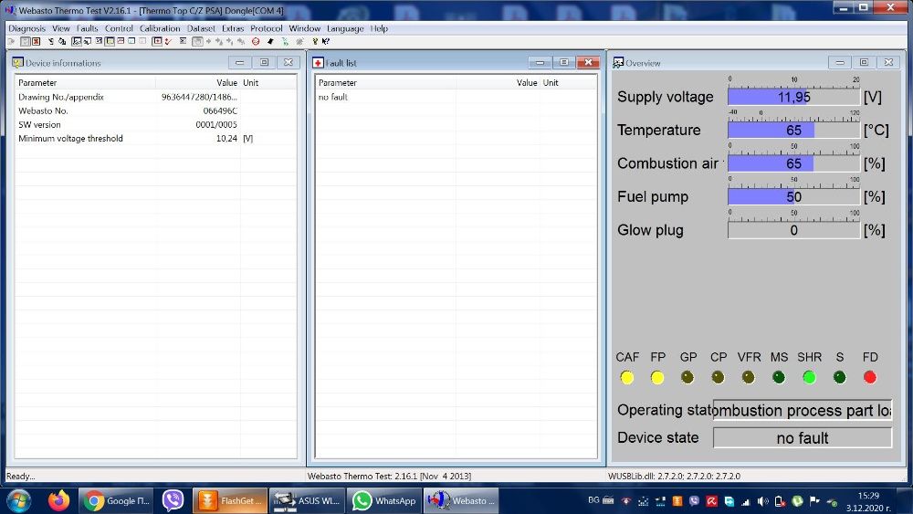Select the 'Minimum voltage threshold' row
Screen dimensions: 913x514
point(155,139)
